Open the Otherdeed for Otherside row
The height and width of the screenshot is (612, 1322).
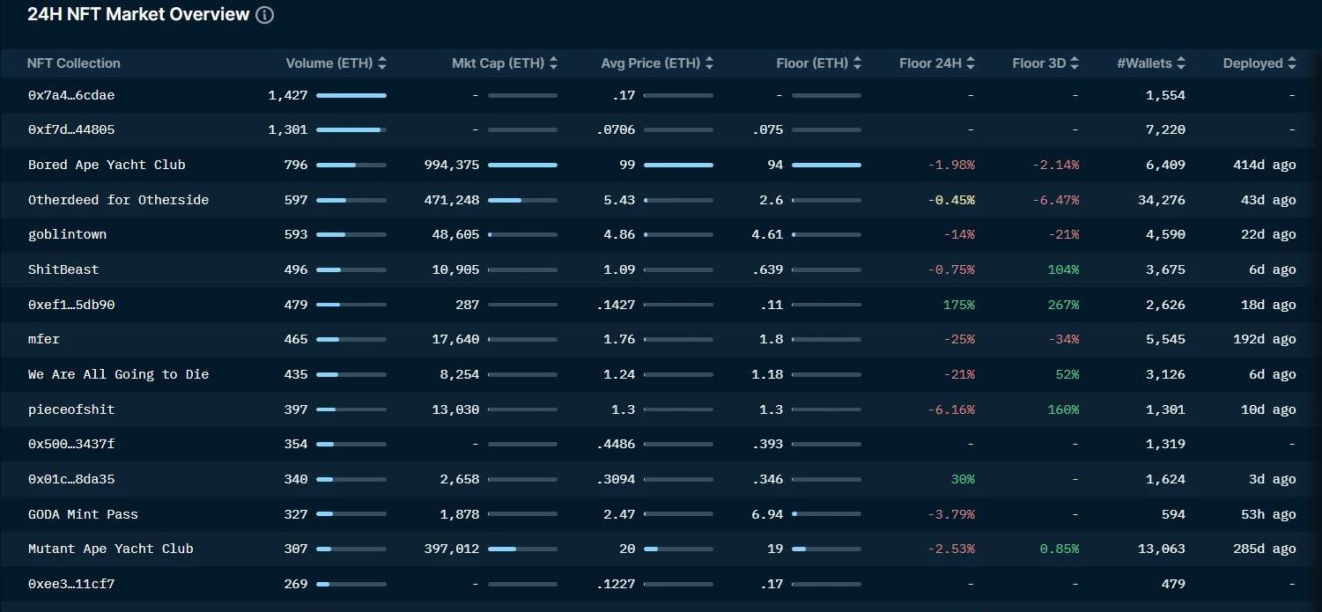[x=118, y=200]
